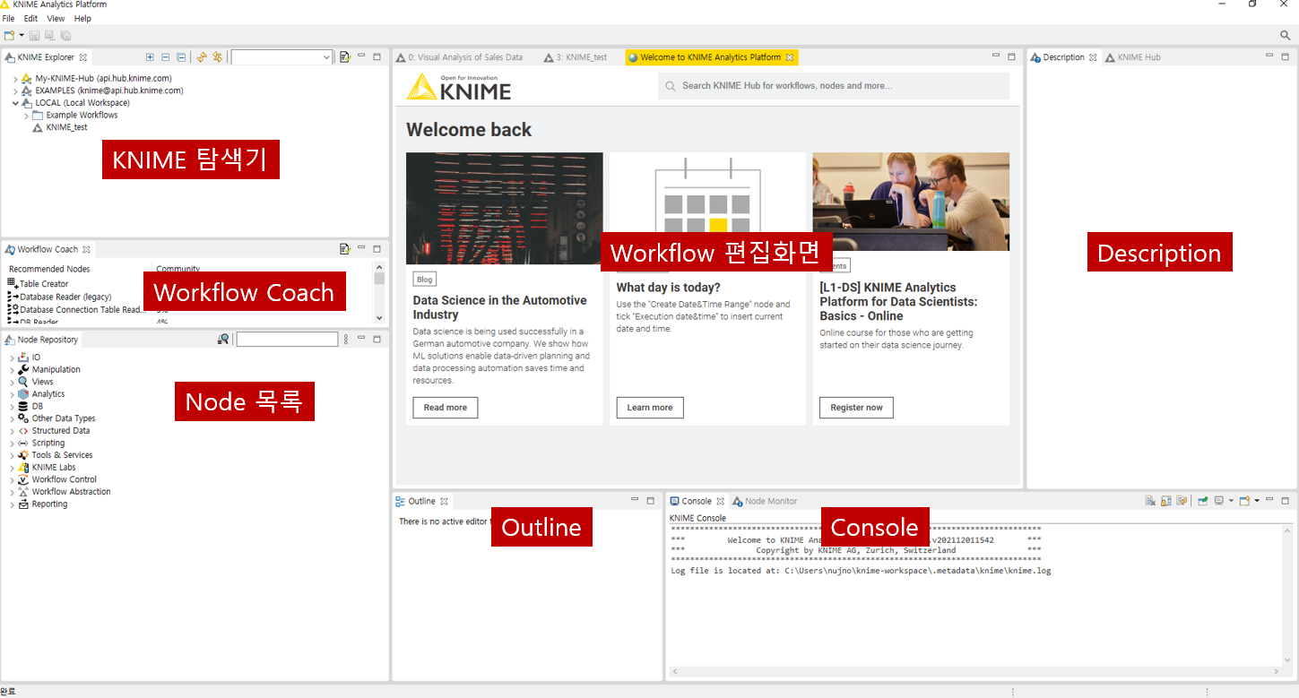The height and width of the screenshot is (698, 1299).
Task: Open the Open Console dropdown arrow
Action: [x=1257, y=501]
